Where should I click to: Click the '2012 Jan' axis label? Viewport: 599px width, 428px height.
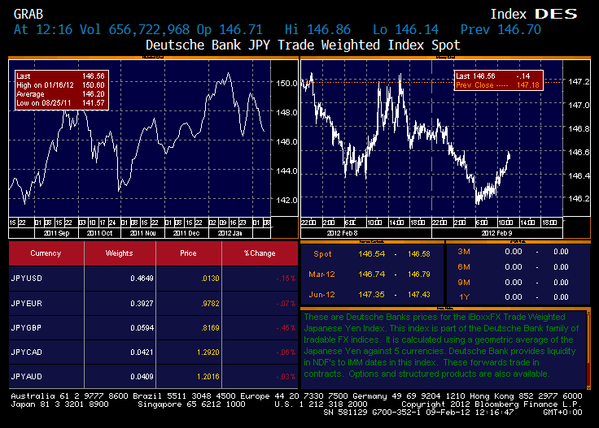click(x=230, y=233)
